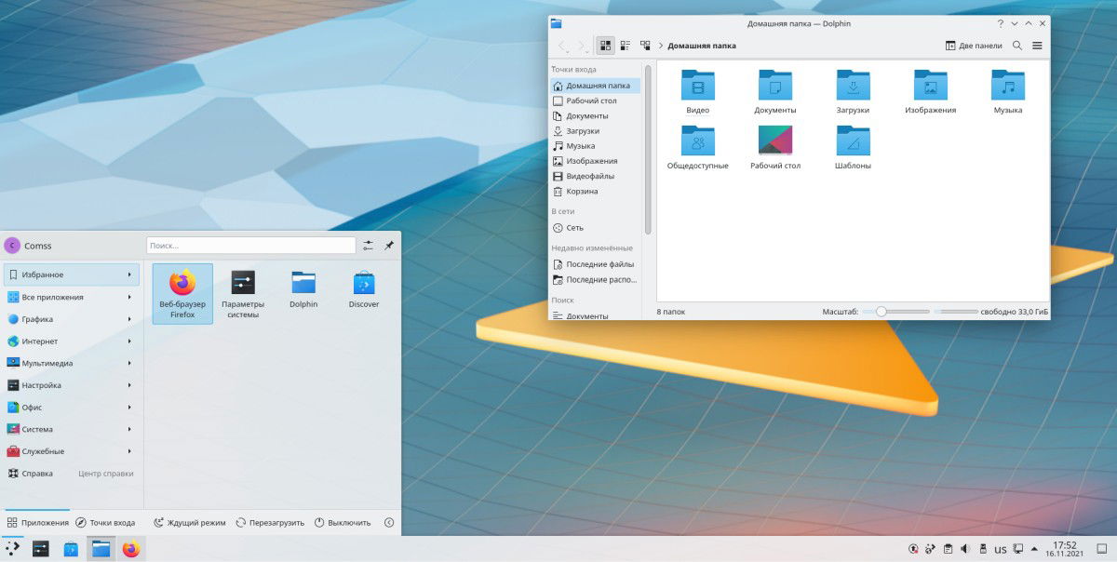The image size is (1117, 562).
Task: Open the Музыка folder icon in Dolphin view
Action: point(1007,91)
